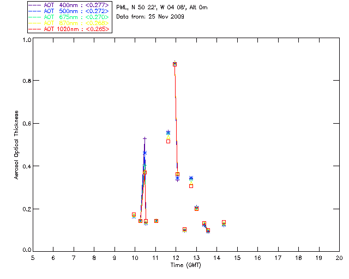Click the '8' x-axis tick label

(x=94, y=258)
